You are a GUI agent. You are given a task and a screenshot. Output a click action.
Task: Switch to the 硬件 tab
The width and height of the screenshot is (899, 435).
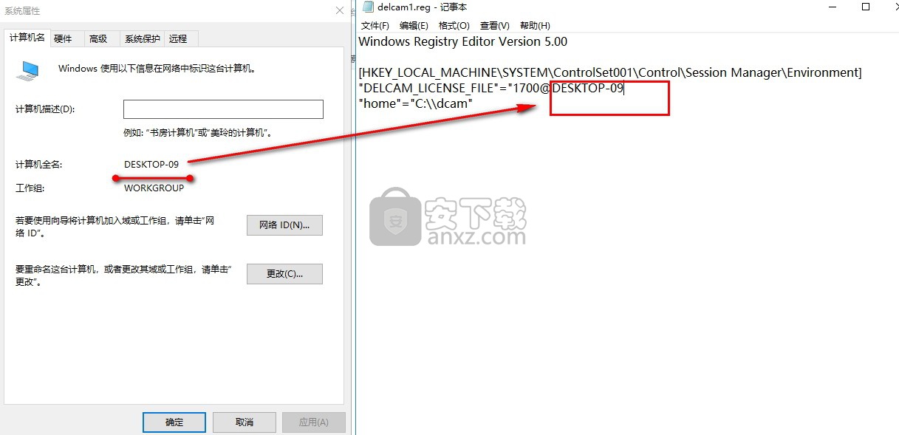[x=63, y=38]
